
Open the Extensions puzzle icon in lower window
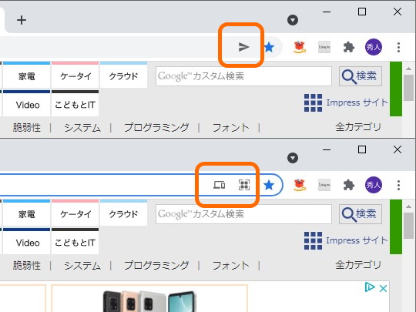pos(349,185)
